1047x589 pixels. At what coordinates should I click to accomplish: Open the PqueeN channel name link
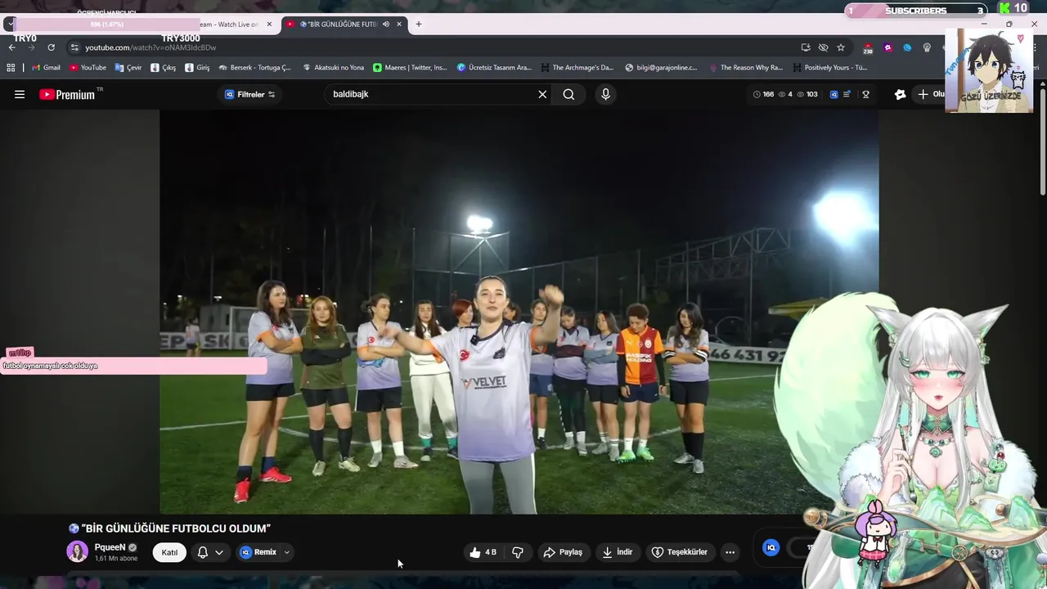tap(110, 547)
